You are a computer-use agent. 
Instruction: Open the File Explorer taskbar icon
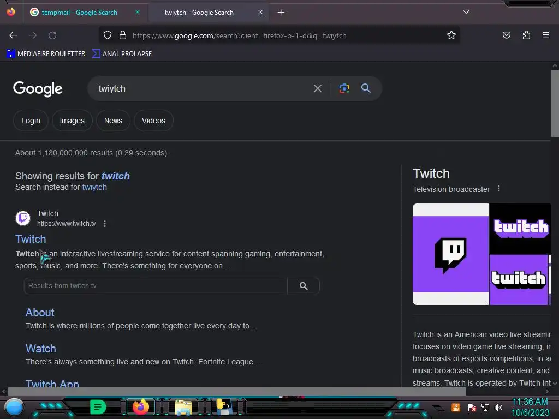(x=183, y=407)
